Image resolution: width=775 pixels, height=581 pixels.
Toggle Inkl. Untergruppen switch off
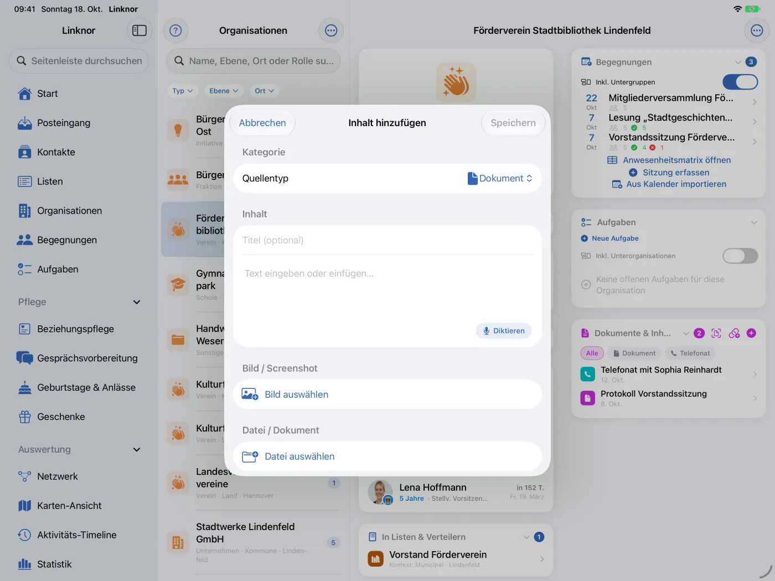pos(740,82)
